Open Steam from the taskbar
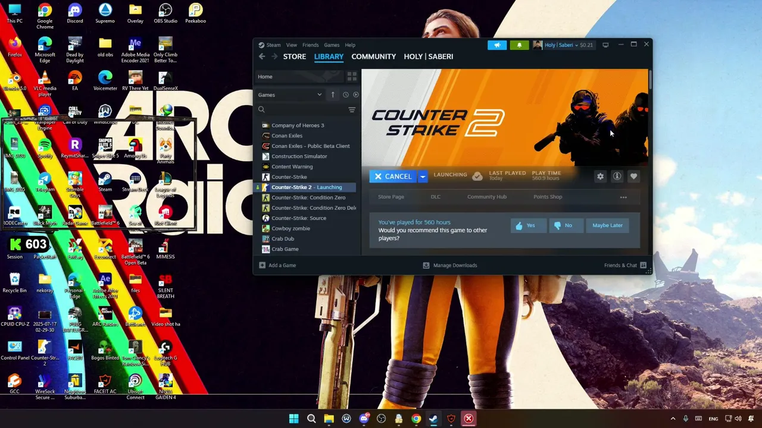 [433, 418]
